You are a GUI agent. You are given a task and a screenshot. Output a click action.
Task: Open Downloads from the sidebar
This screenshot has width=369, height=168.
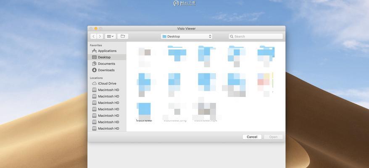coord(107,70)
